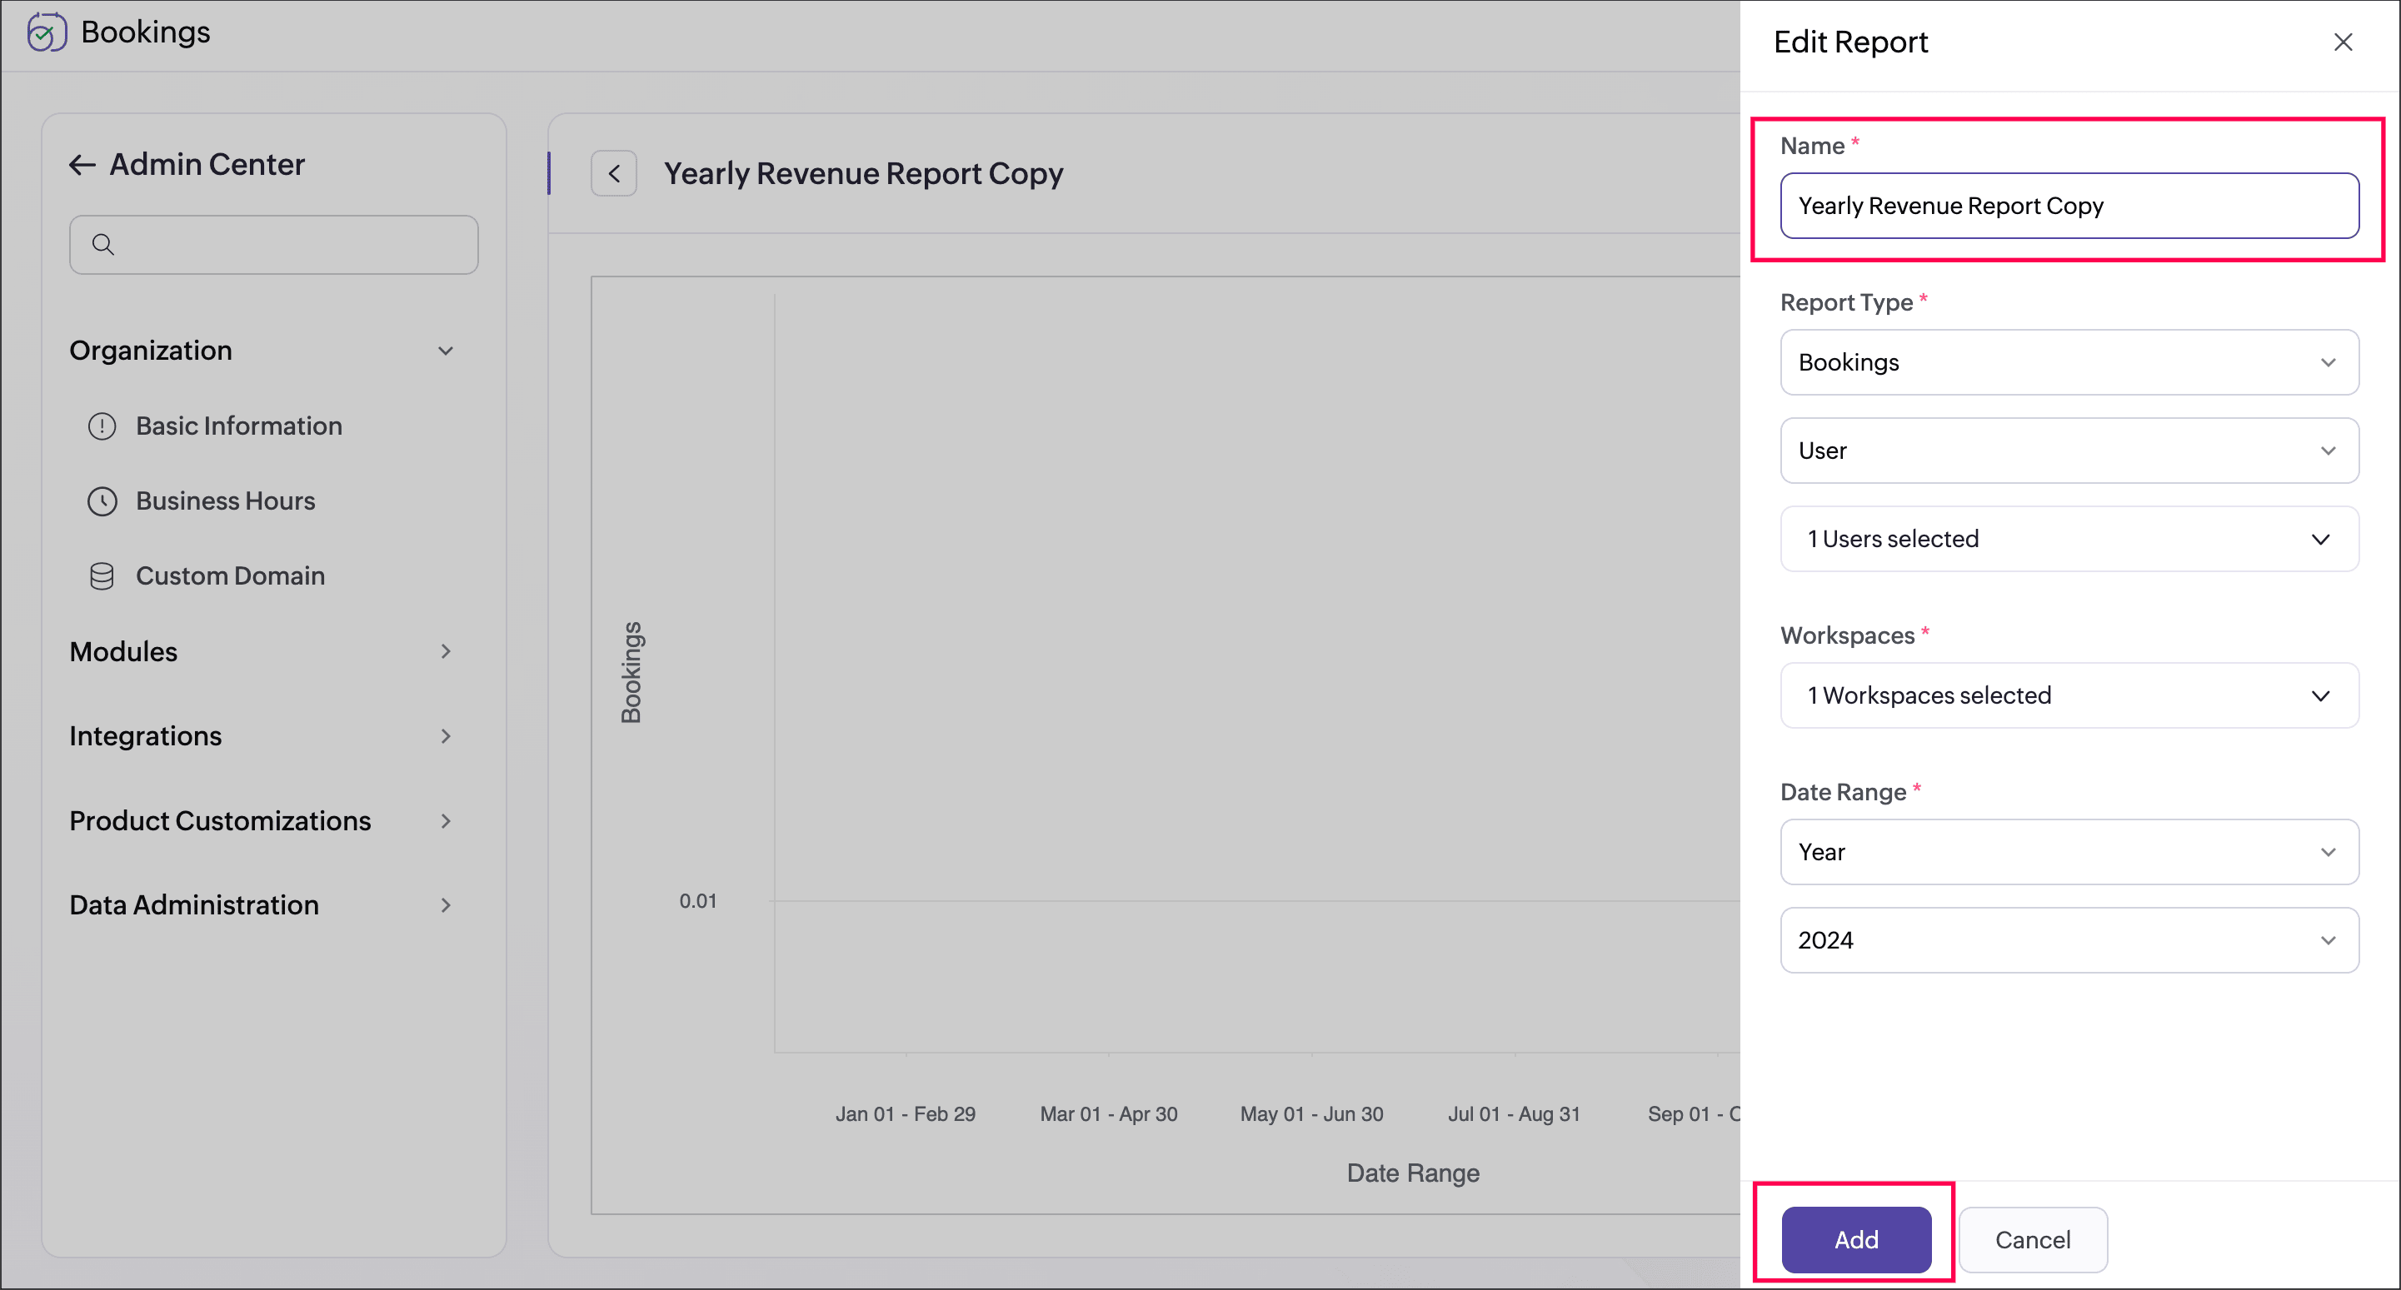Click the Basic Information info icon
2401x1290 pixels.
[102, 426]
